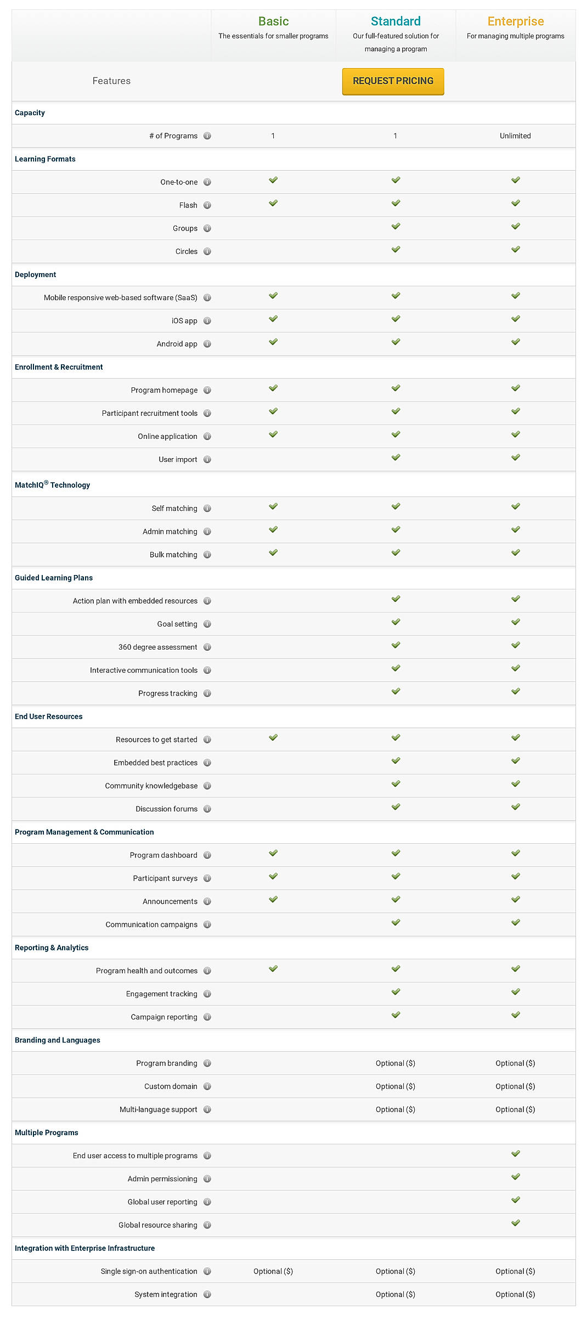The image size is (587, 1319).
Task: Open the info tooltip for iOS app
Action: click(207, 320)
